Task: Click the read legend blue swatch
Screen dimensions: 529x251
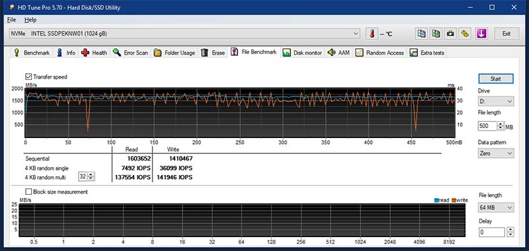Action: (436, 200)
